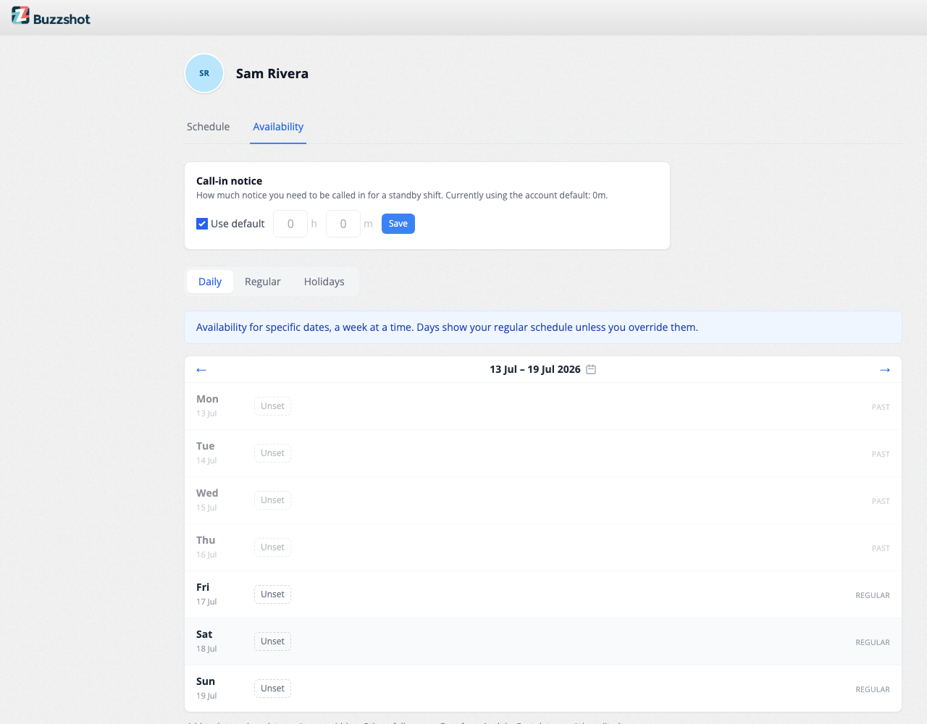
Task: Click Unset for Mon 13 Jul
Action: pos(272,406)
